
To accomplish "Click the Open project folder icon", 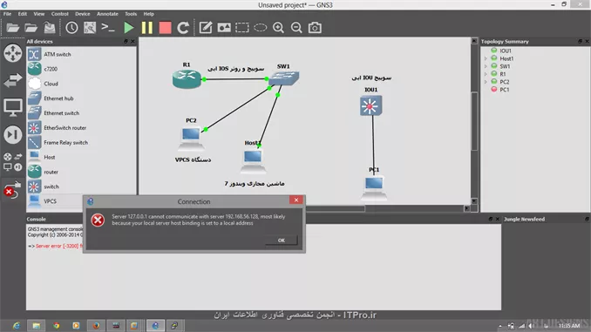I will pos(31,28).
